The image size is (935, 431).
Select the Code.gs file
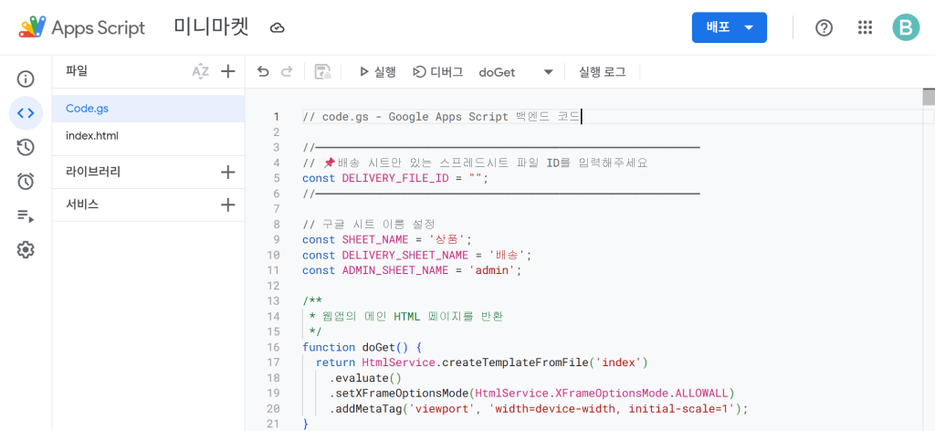(88, 108)
